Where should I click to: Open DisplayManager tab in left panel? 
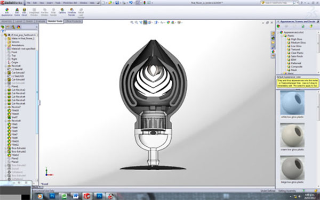pyautogui.click(x=19, y=27)
